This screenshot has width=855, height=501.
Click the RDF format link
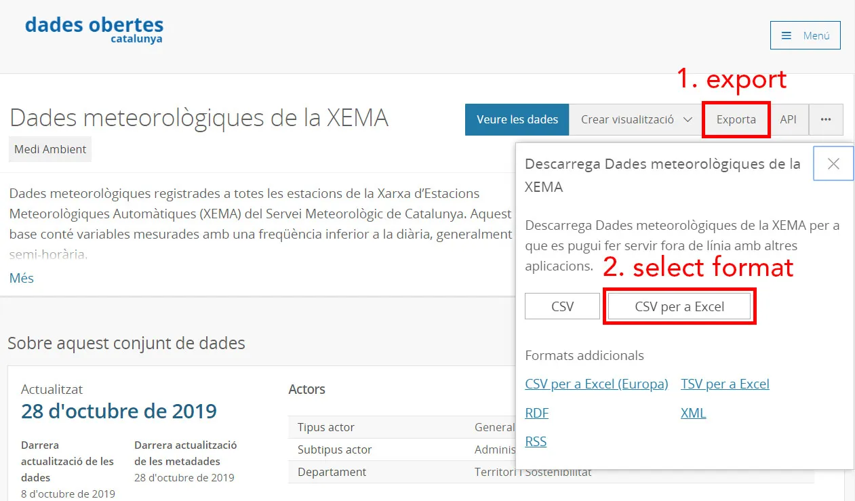tap(537, 413)
